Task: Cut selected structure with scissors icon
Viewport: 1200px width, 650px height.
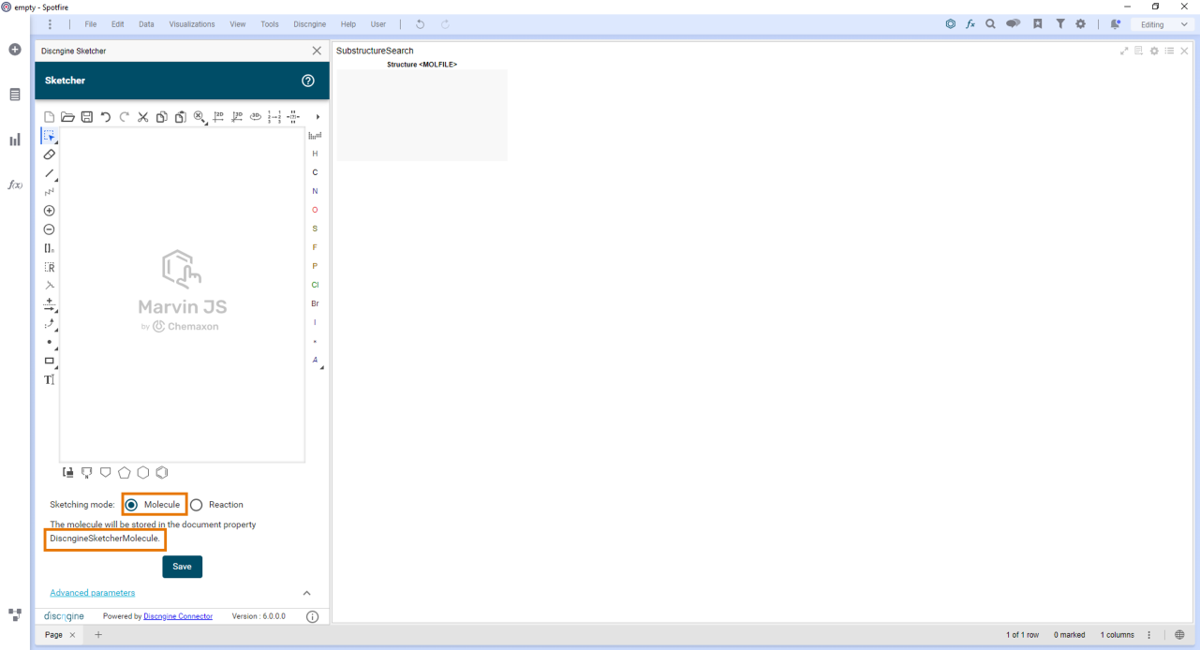Action: point(143,117)
